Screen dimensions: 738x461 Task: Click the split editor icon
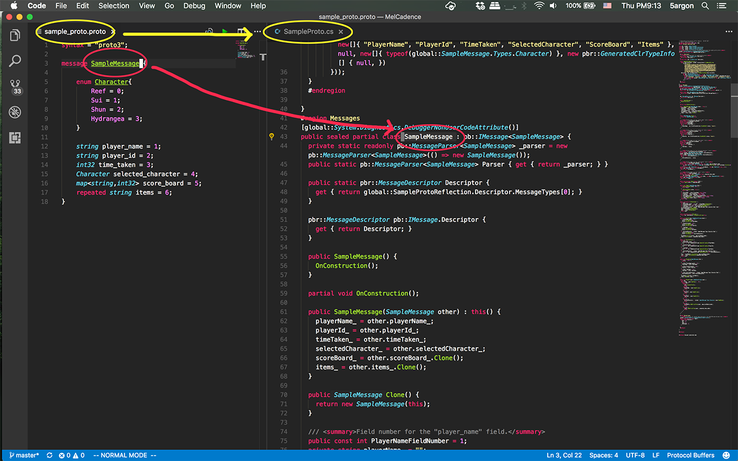click(241, 32)
